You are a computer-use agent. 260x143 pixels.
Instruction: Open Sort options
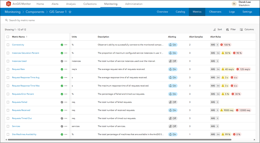[218, 29]
